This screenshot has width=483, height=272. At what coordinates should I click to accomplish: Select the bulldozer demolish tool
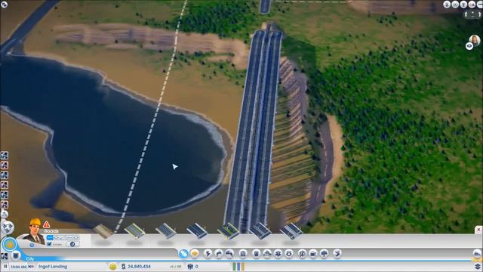coord(477,254)
